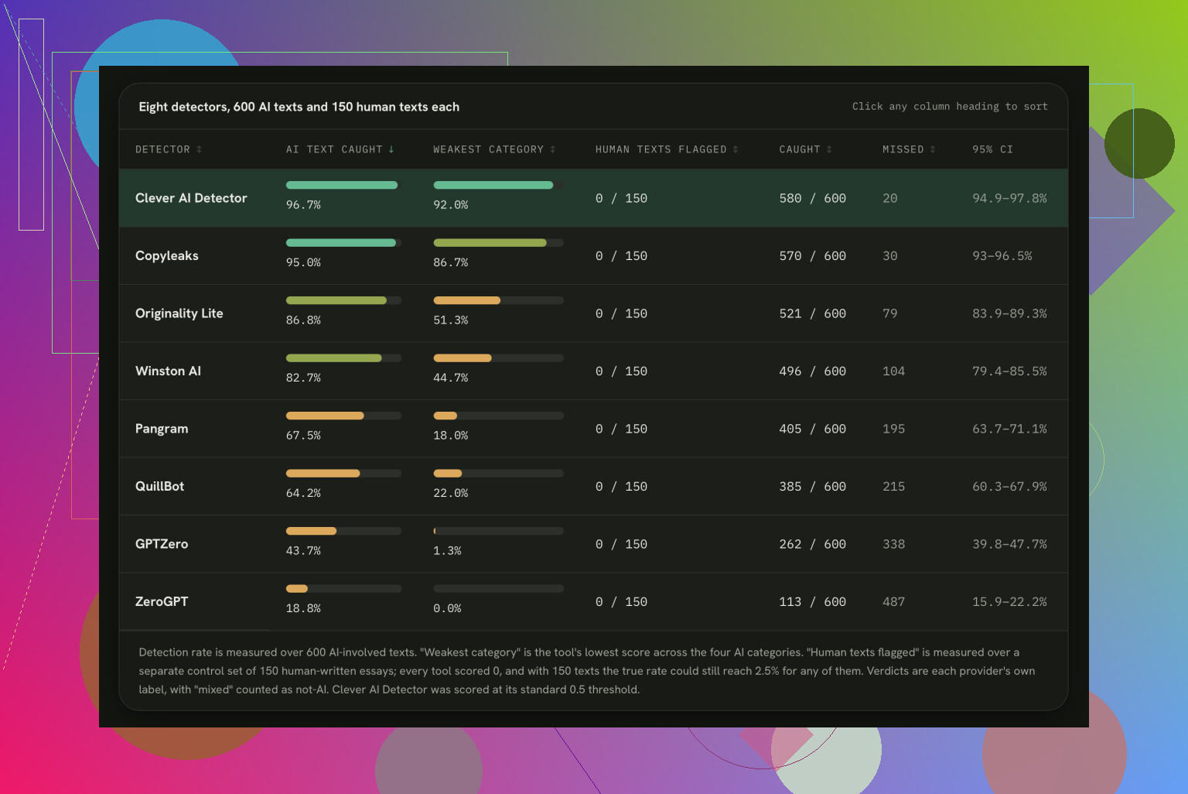Click QuillBot's 22.0% weakest category bar
Screen dimensions: 1188x794
[x=498, y=474]
